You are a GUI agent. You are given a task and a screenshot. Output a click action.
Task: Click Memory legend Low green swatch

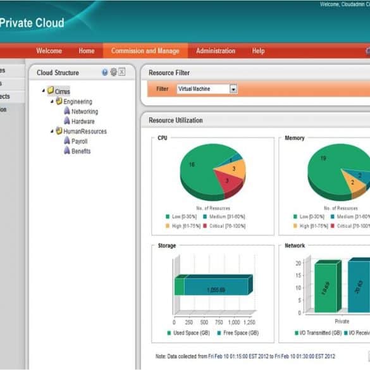coord(295,216)
